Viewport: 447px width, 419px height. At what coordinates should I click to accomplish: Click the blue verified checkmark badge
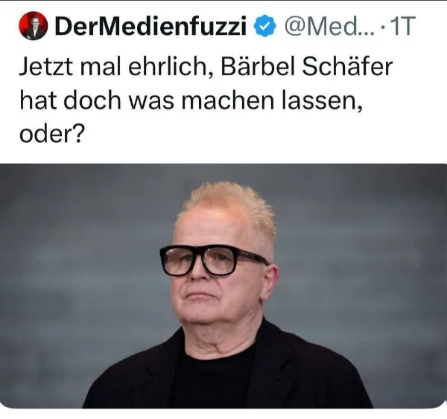[264, 26]
